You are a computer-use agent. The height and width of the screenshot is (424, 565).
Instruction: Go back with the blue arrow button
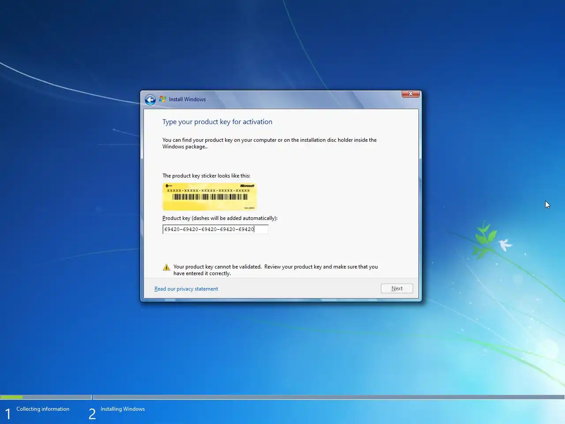pyautogui.click(x=150, y=100)
